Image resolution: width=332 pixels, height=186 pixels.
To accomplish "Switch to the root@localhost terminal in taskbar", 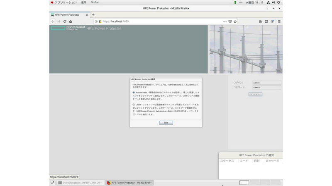I will [80, 183].
